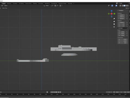Switch to the Sculpting workspace tab

coord(15,4)
